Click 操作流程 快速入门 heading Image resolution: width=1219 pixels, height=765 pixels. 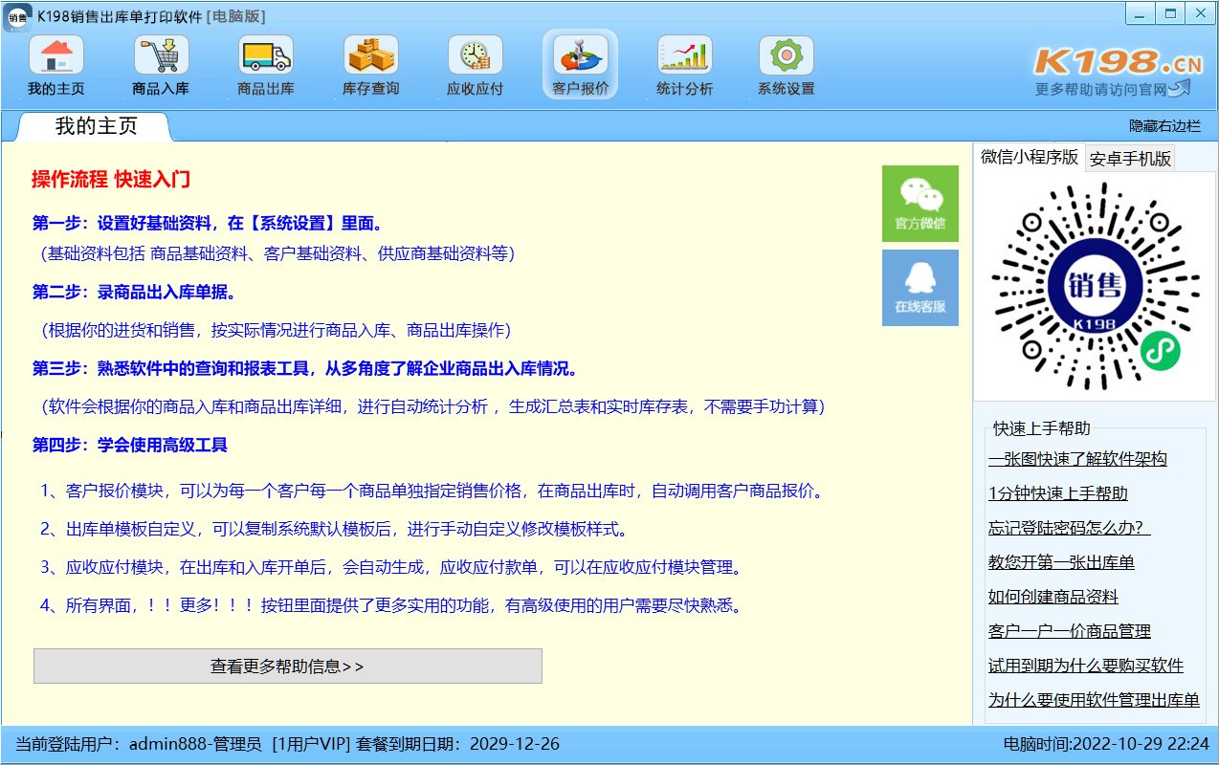pyautogui.click(x=111, y=179)
